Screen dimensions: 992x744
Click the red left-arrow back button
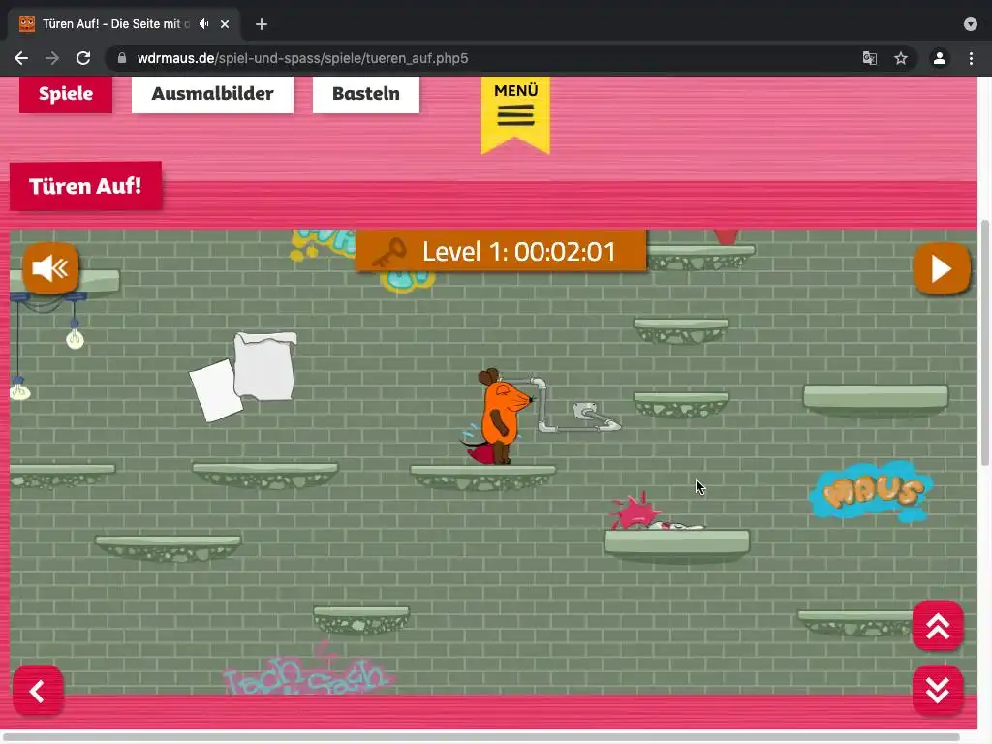click(x=38, y=690)
